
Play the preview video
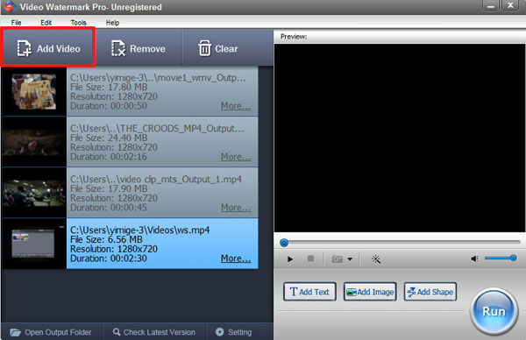(290, 259)
